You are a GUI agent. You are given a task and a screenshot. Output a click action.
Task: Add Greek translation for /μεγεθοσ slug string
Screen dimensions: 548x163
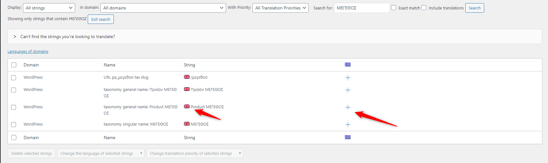(348, 78)
